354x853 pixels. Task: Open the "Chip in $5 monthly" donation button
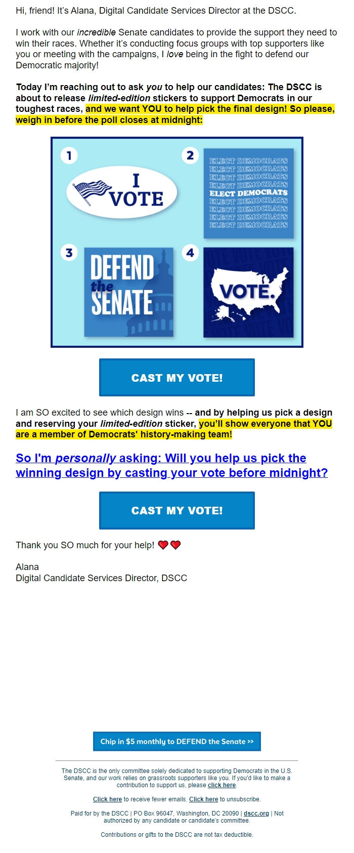pyautogui.click(x=176, y=741)
